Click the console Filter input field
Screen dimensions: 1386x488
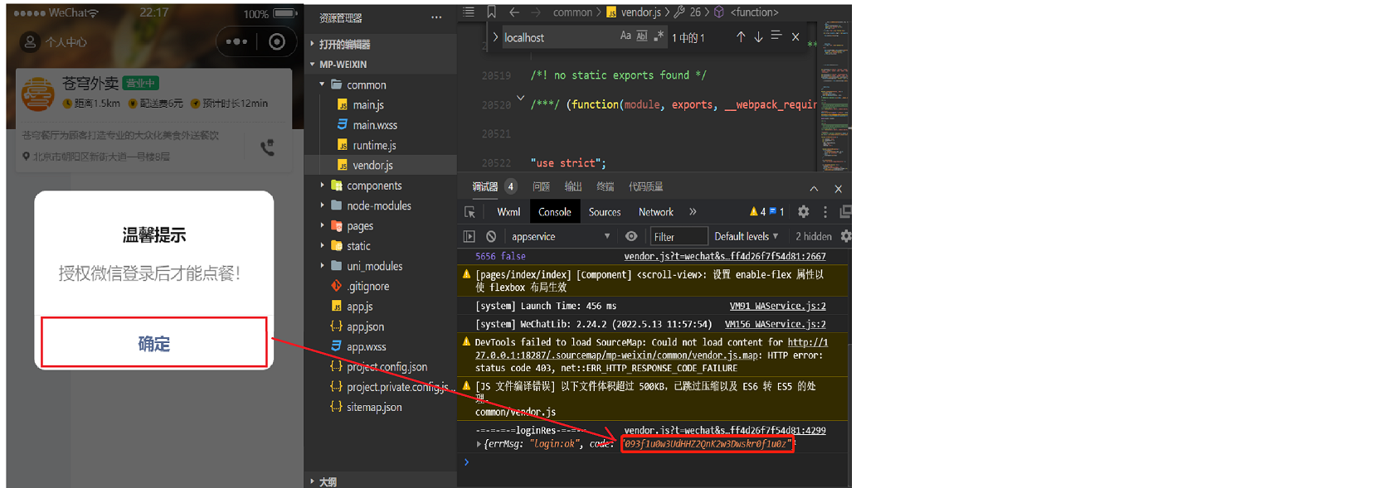[x=678, y=236]
